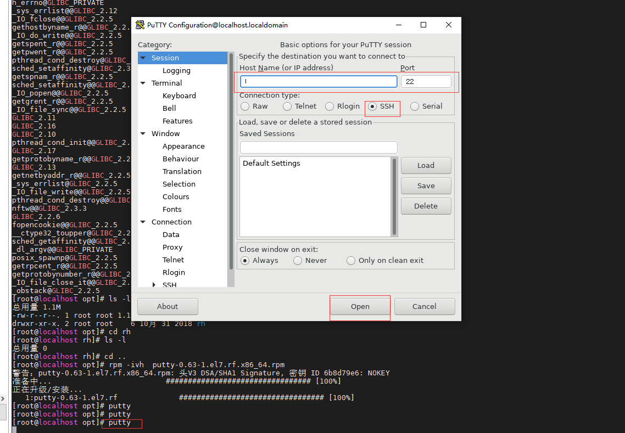The image size is (625, 433).
Task: Click the PuTTY icon in the title bar
Action: pyautogui.click(x=140, y=25)
